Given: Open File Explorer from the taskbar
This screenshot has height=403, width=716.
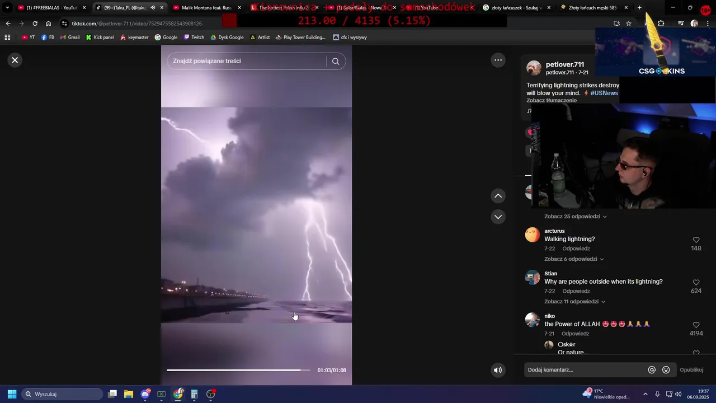Looking at the screenshot, I should (x=129, y=394).
